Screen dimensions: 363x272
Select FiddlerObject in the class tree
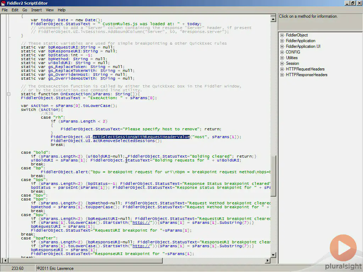click(297, 35)
